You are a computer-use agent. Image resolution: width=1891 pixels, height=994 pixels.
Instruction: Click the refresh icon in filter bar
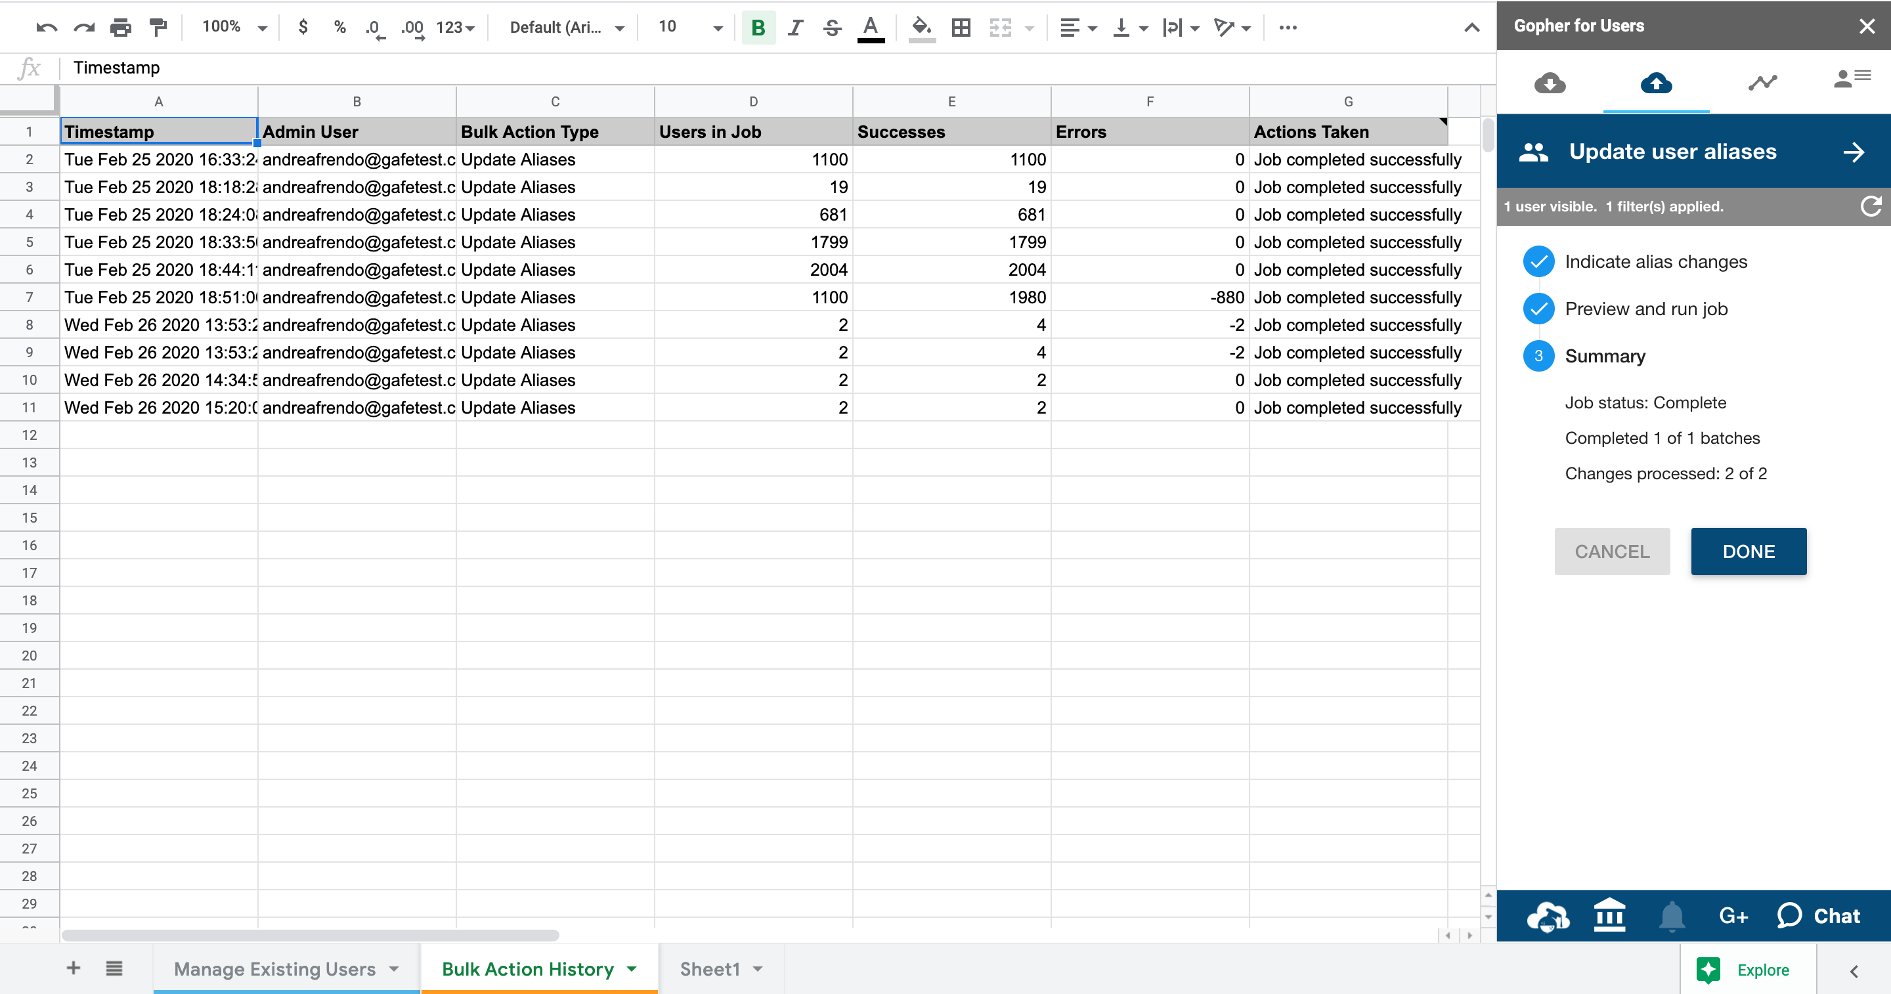point(1871,206)
